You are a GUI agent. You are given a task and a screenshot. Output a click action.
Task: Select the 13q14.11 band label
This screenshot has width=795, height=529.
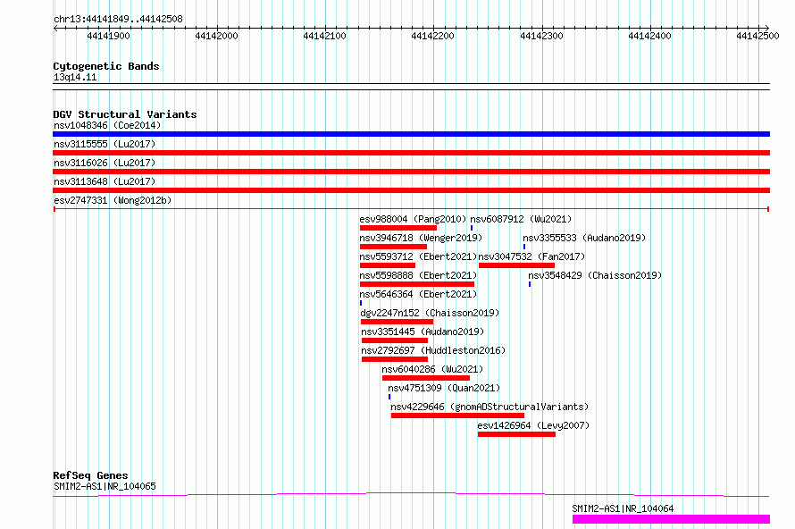coord(75,77)
